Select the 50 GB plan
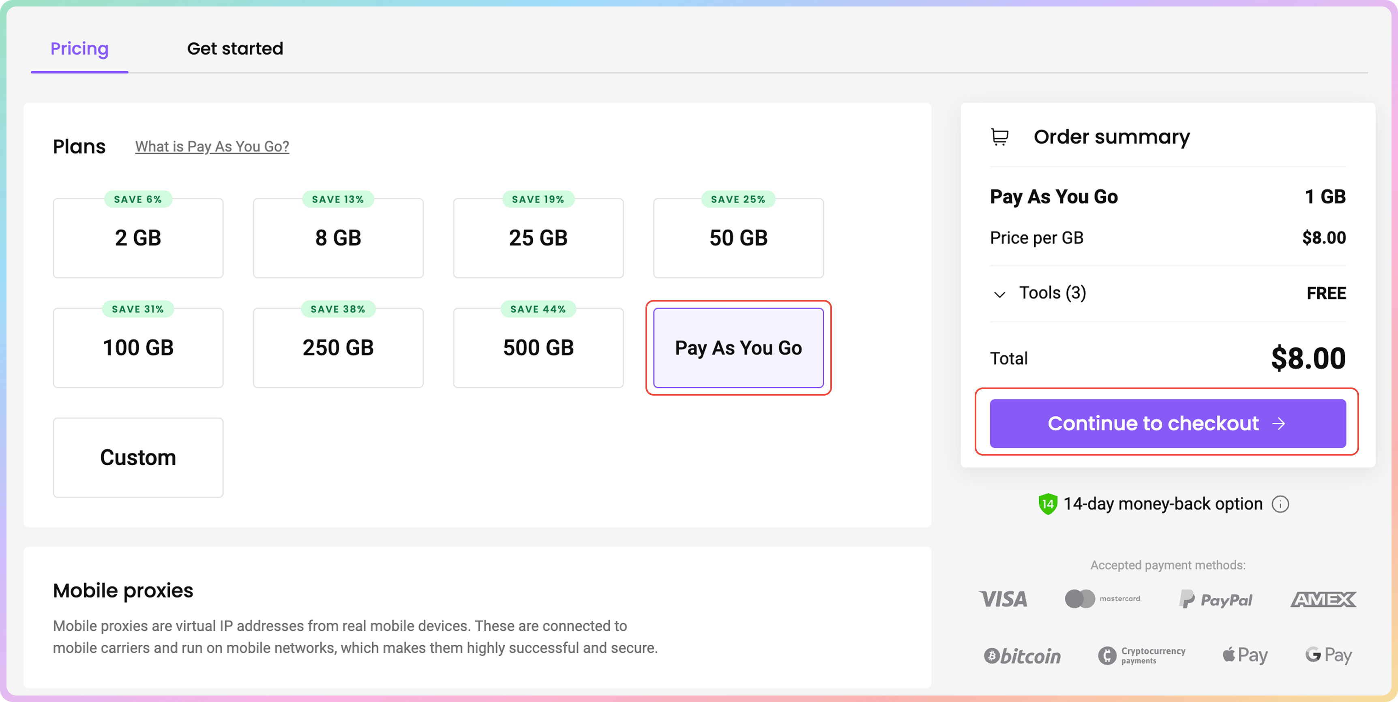1398x702 pixels. pos(738,238)
